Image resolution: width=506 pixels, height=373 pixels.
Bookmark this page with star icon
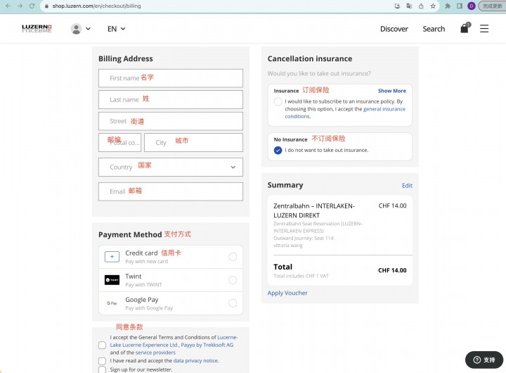tap(433, 6)
